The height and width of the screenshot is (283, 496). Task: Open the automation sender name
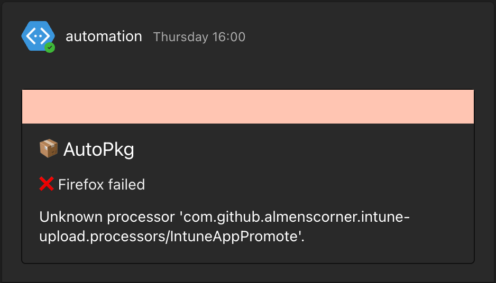[x=104, y=36]
